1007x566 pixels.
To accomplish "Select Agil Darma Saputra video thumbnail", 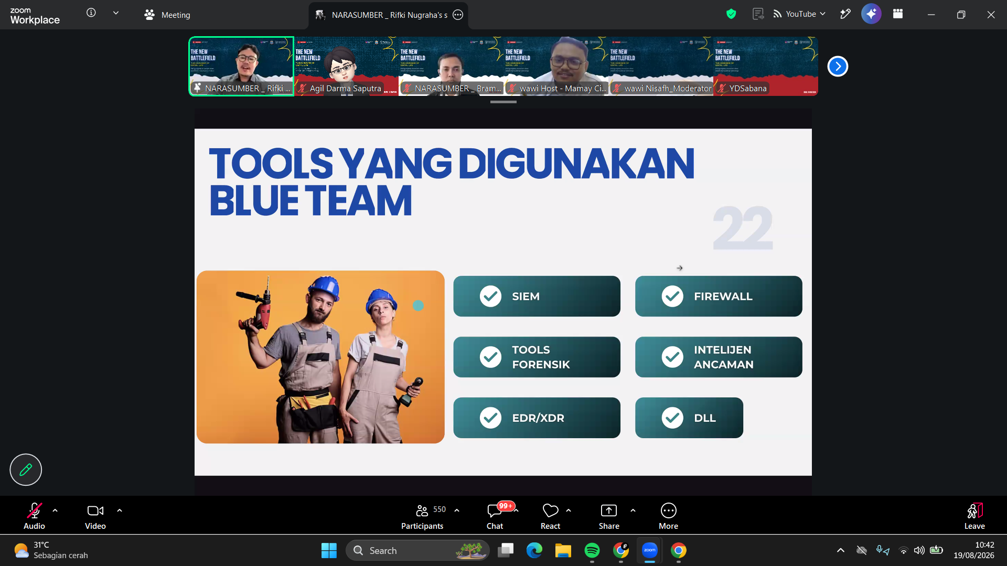I will point(346,66).
